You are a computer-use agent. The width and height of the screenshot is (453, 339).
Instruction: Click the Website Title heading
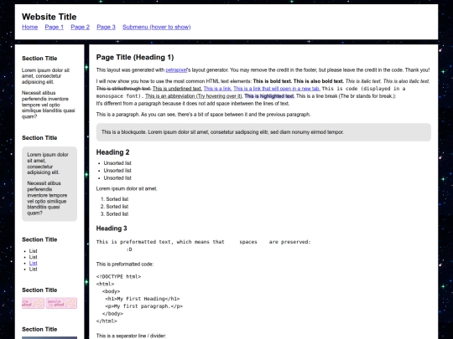(49, 17)
